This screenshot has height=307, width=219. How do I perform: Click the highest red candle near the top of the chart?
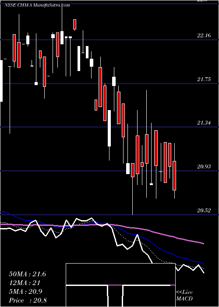(x=75, y=25)
